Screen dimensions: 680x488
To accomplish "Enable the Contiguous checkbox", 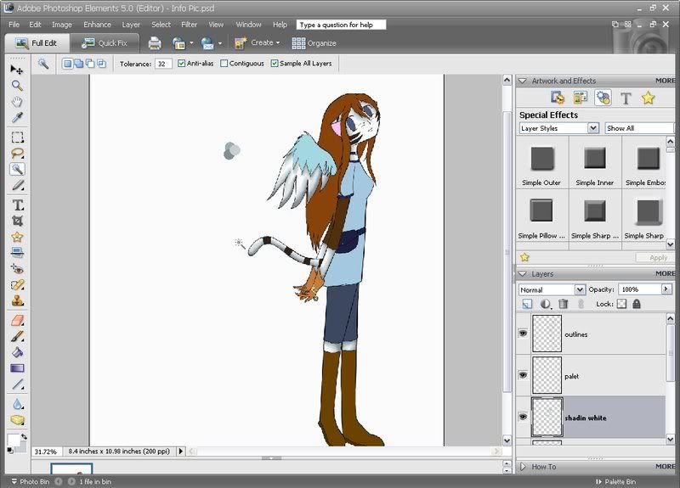I will [x=224, y=64].
